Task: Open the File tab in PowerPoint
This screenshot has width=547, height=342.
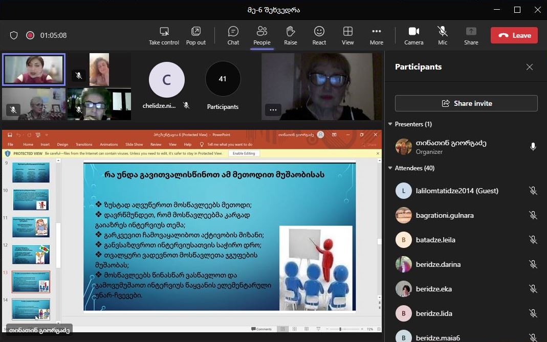Action: (x=10, y=144)
